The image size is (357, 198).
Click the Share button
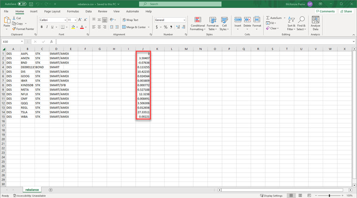click(346, 11)
